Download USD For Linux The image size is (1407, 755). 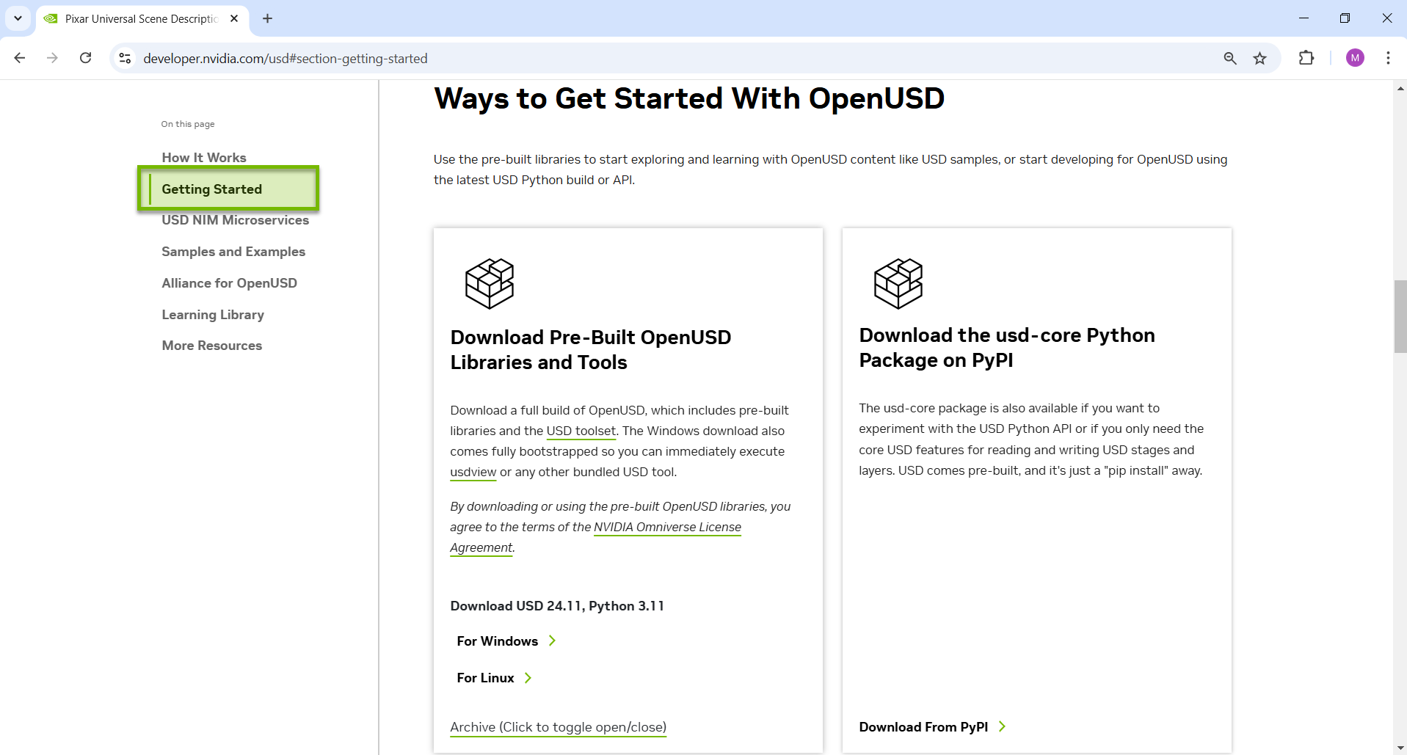coord(485,678)
